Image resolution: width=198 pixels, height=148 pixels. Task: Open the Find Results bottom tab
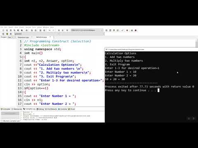(51, 109)
